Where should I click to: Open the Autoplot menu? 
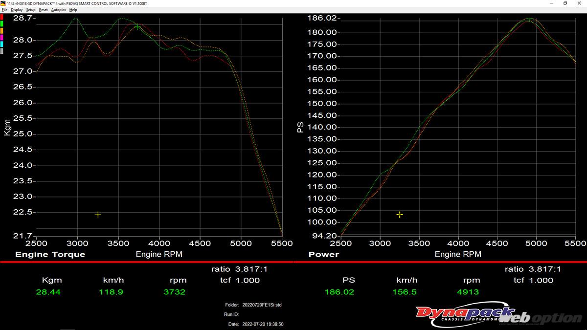pyautogui.click(x=58, y=10)
